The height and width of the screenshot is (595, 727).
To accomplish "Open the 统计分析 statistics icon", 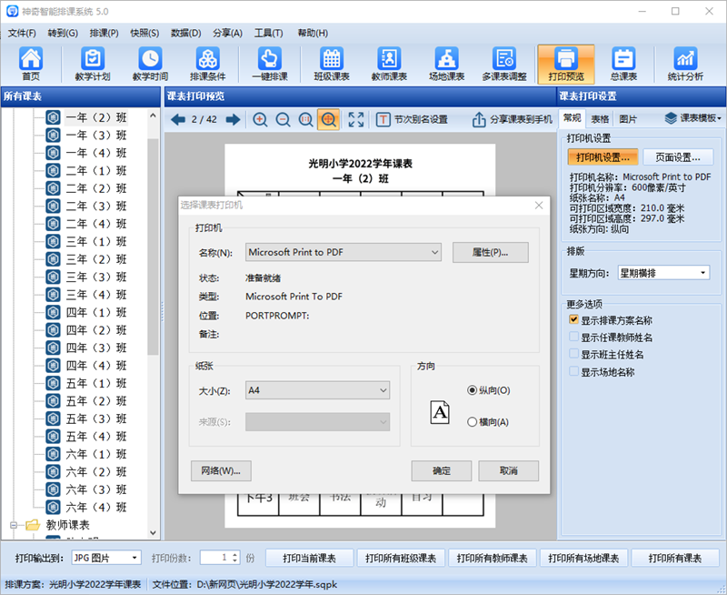I will [x=684, y=64].
